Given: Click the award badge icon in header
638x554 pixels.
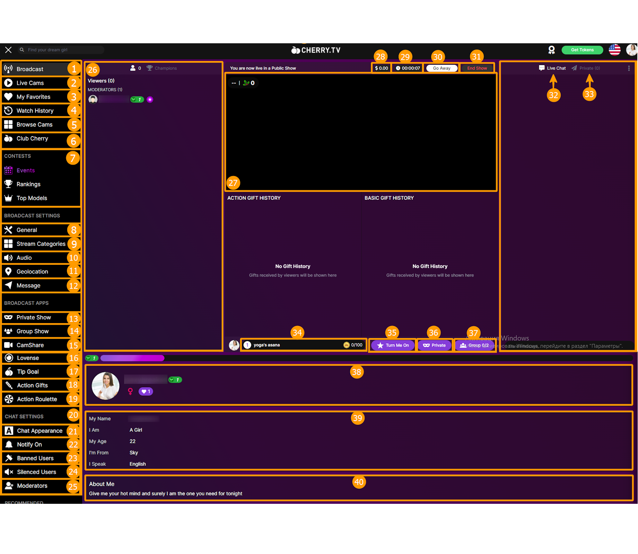Looking at the screenshot, I should (551, 50).
